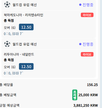This screenshot has width=102, height=108.
Task: Click soccer ball icon for Lithuania match
Action: tap(7, 44)
